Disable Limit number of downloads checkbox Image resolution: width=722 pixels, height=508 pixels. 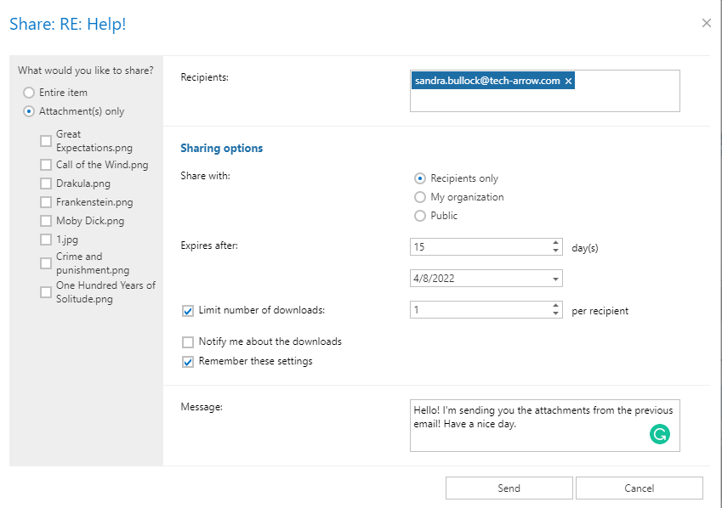tap(188, 311)
